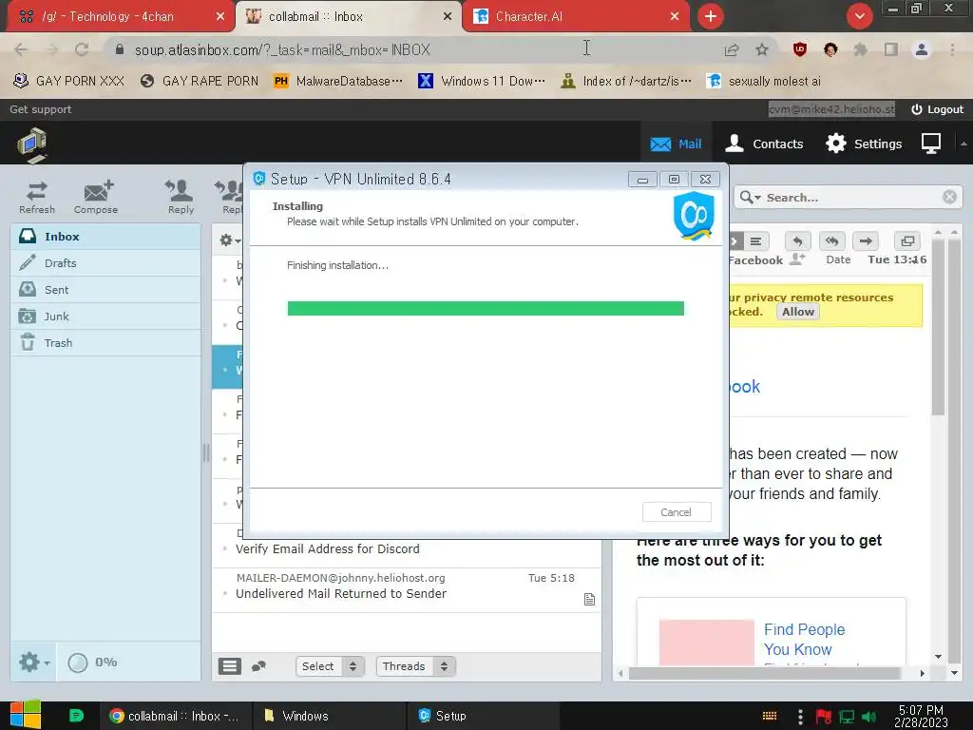The width and height of the screenshot is (973, 730).
Task: Reload the page in browser
Action: pyautogui.click(x=82, y=49)
